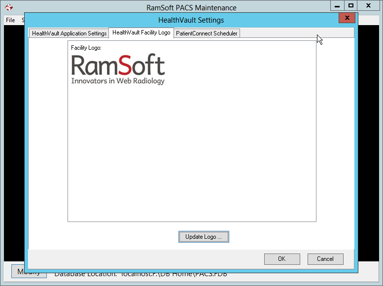Image resolution: width=383 pixels, height=286 pixels.
Task: Open the PatientConnect Scheduler tab
Action: 207,33
